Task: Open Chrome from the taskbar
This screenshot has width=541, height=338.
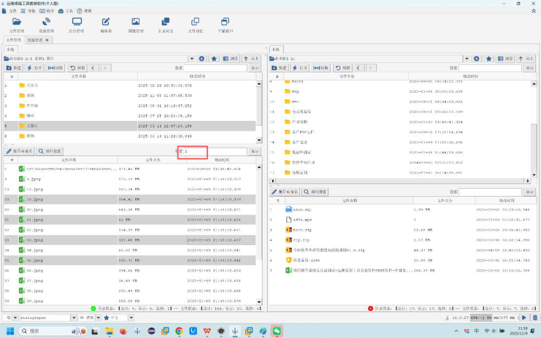Action: 179,331
